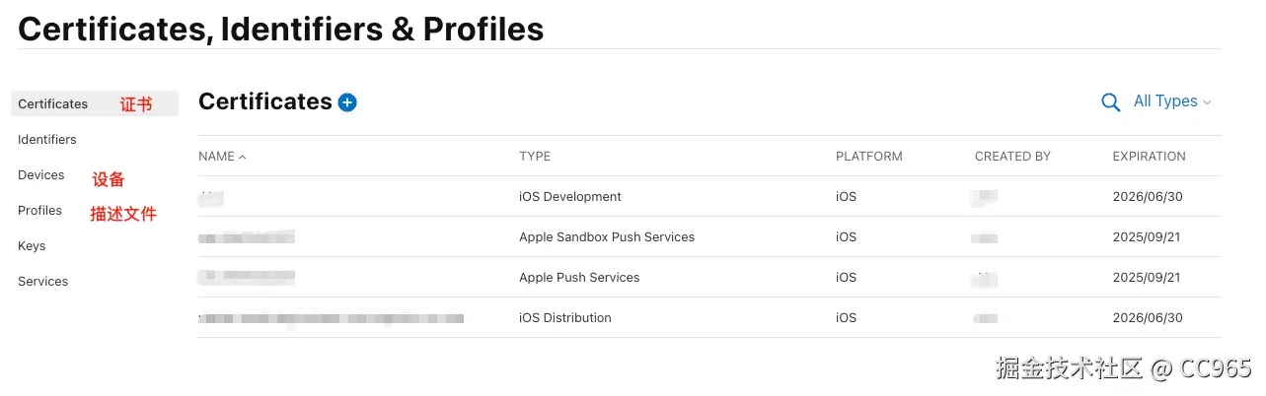
Task: Click the EXPIRATION column header
Action: [x=1149, y=157]
